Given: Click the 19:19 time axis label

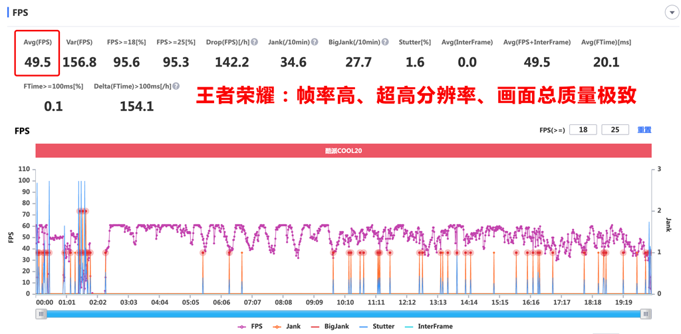Looking at the screenshot, I should point(623,302).
